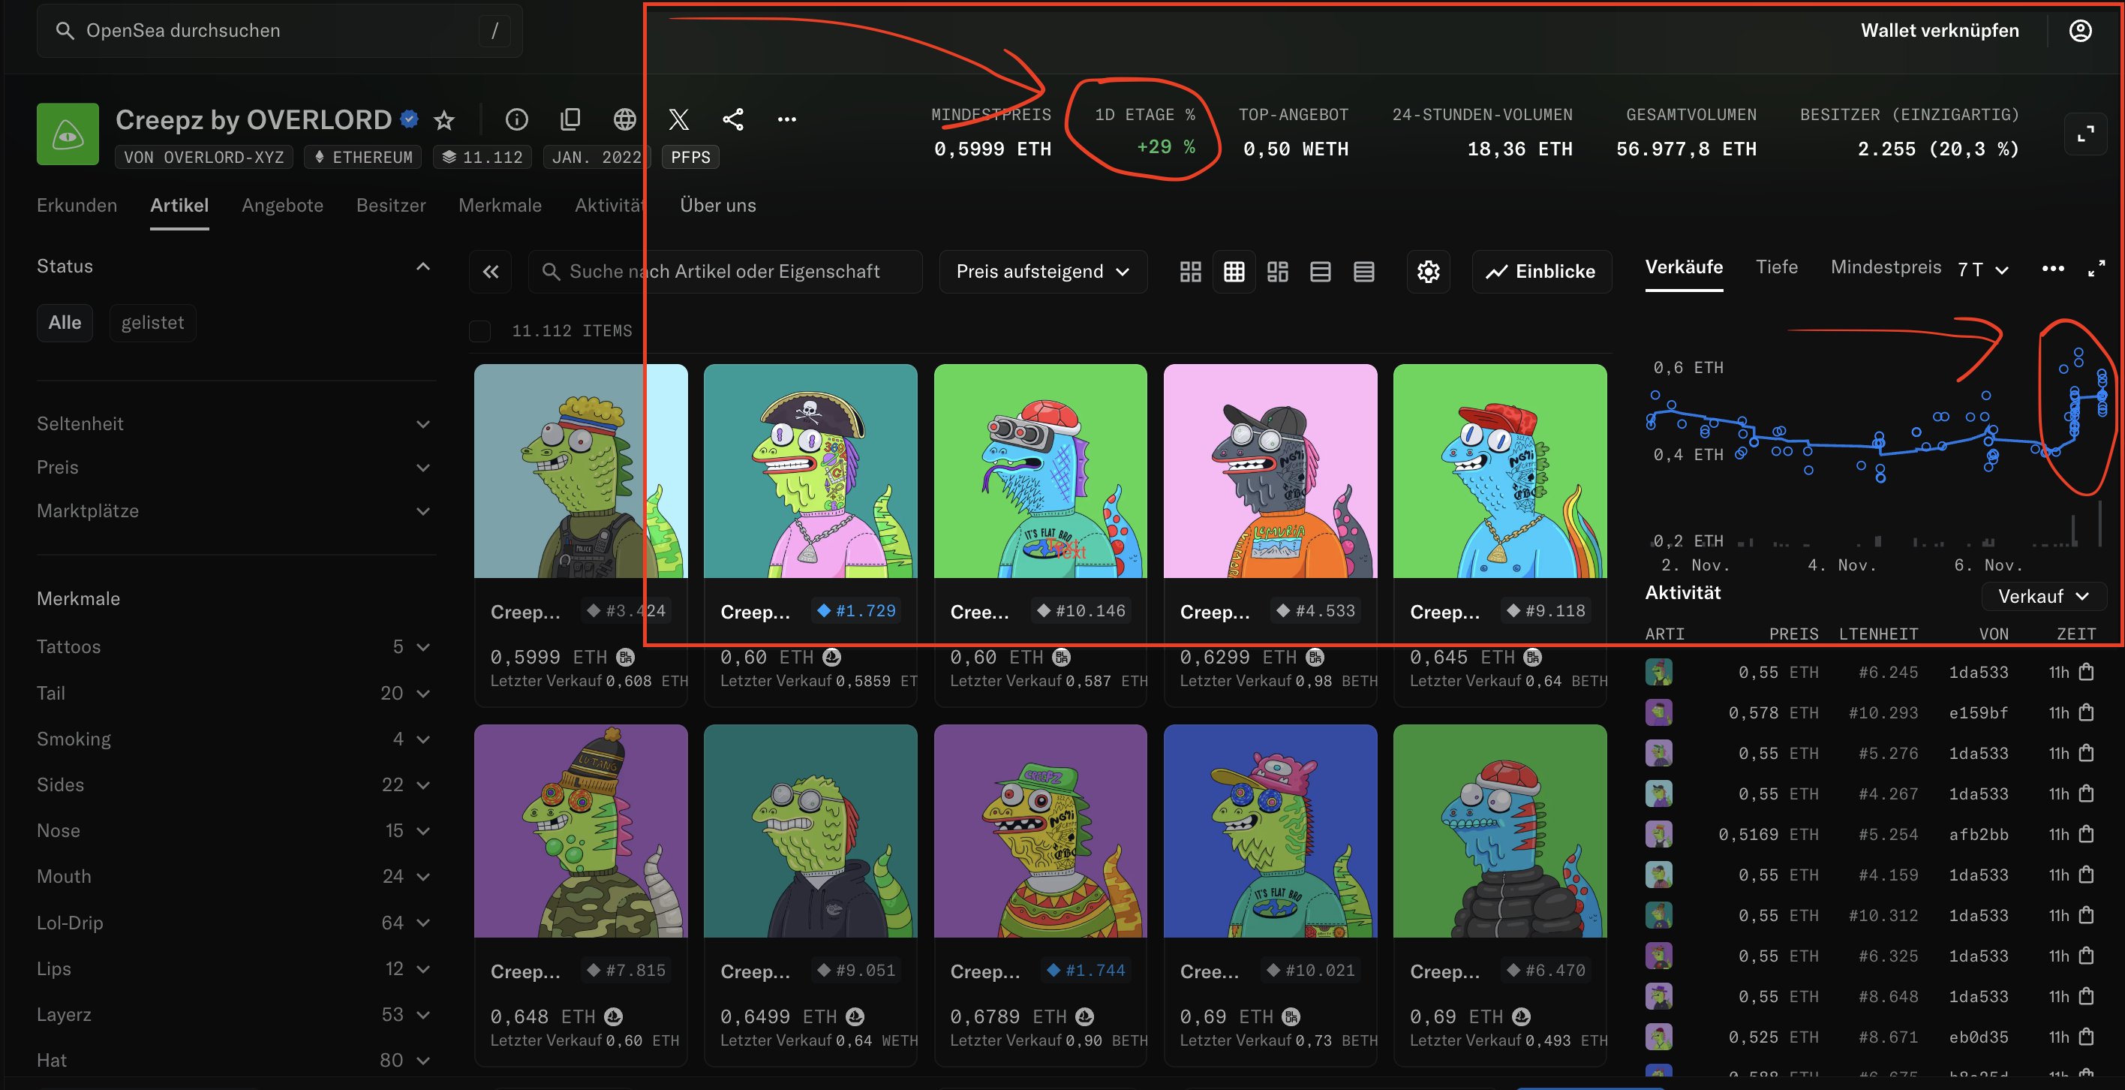Click the X (Twitter) link icon
Image resolution: width=2125 pixels, height=1090 pixels.
[x=678, y=119]
